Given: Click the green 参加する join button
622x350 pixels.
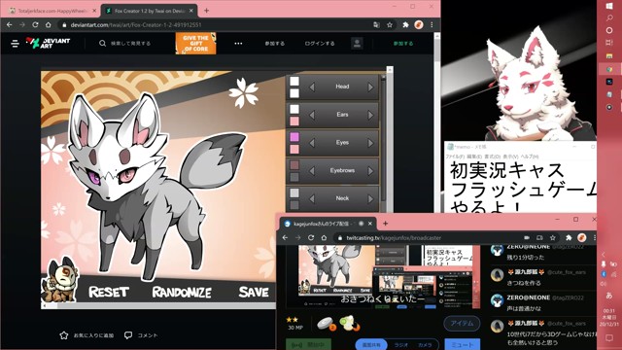Looking at the screenshot, I should point(403,43).
